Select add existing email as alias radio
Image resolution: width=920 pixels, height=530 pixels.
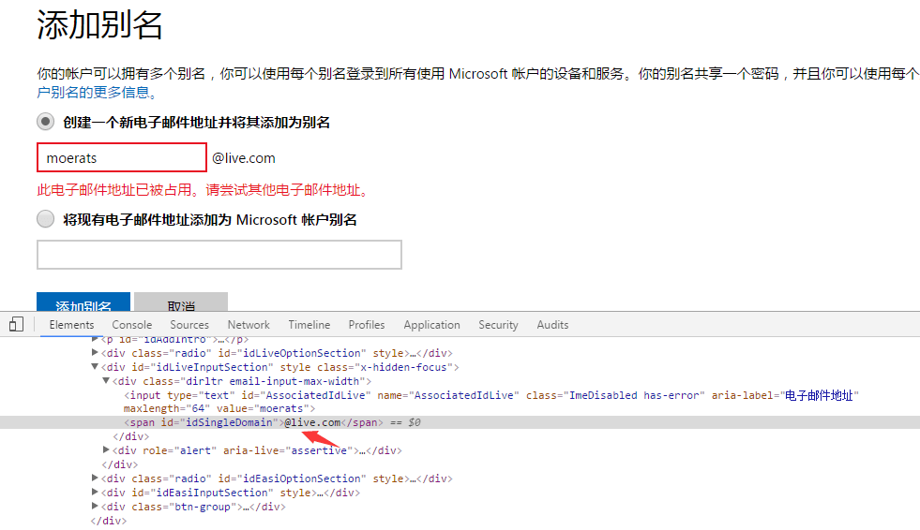click(x=45, y=219)
